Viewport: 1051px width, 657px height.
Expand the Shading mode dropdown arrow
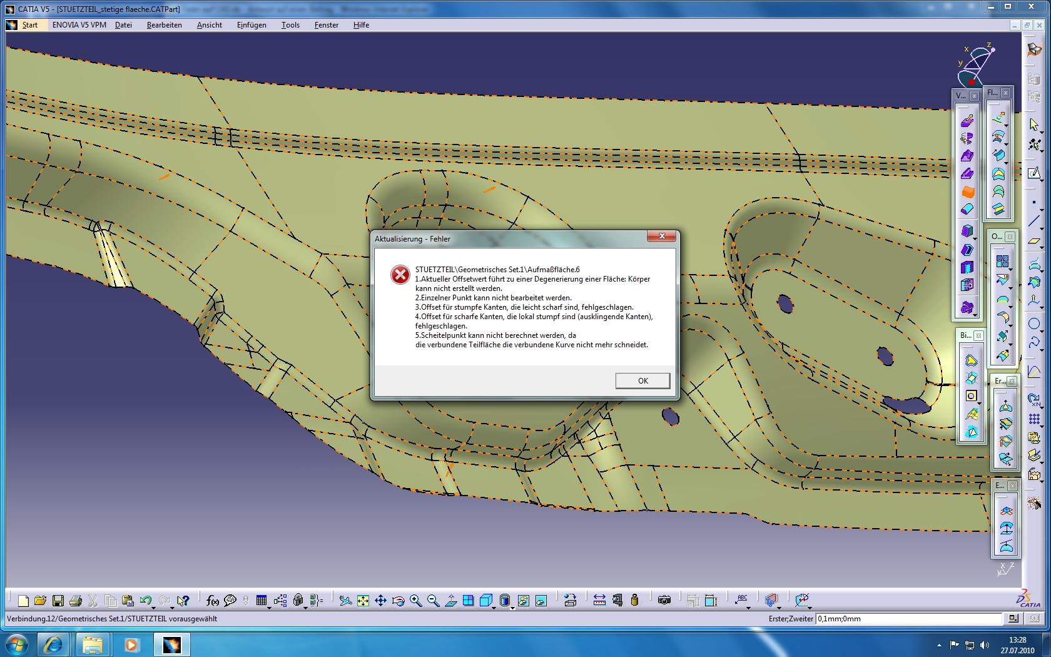(x=512, y=608)
